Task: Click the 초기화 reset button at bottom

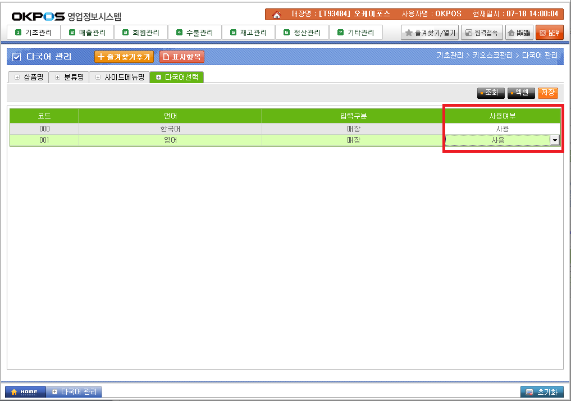Action: click(542, 391)
